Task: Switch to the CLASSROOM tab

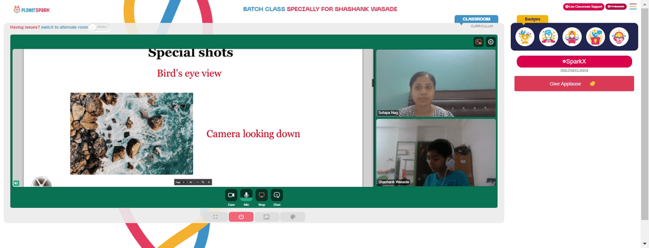Action: click(x=476, y=19)
